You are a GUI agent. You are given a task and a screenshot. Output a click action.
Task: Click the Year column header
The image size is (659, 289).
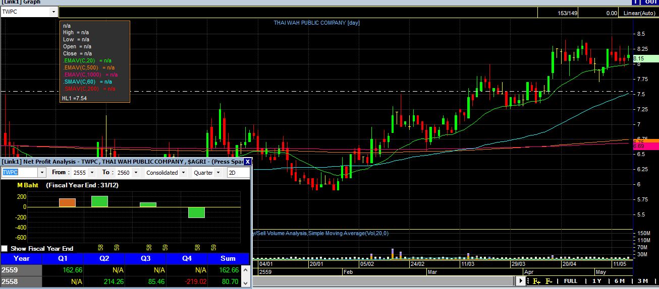pyautogui.click(x=22, y=258)
